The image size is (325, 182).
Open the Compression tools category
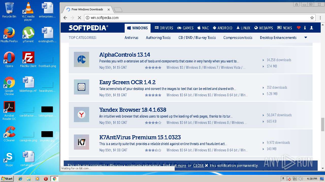click(x=238, y=38)
